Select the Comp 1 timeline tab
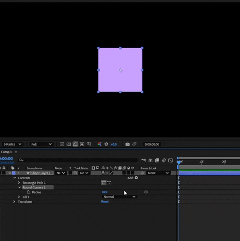The image size is (240, 241). (7, 152)
